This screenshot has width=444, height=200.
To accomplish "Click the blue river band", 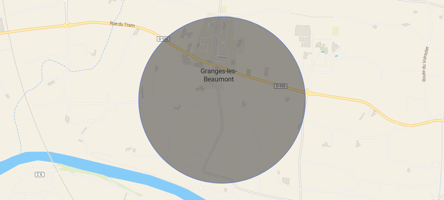I will (x=109, y=171).
